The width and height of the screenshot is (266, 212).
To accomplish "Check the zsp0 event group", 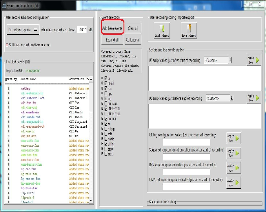I will coord(106,149).
